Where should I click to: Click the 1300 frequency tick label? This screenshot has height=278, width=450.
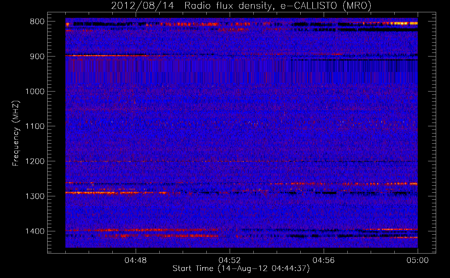point(35,197)
